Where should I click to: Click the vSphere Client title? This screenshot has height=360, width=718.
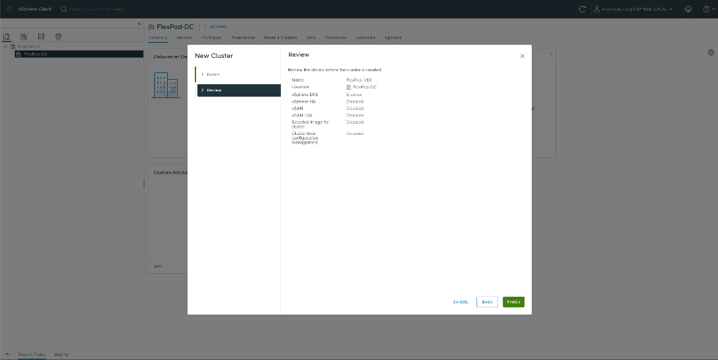(35, 9)
